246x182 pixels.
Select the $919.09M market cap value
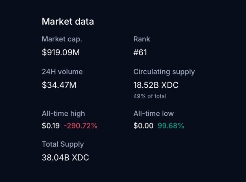point(63,52)
